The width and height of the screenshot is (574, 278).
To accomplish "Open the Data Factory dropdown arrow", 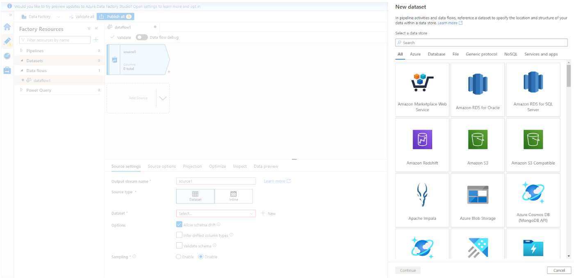I will 58,17.
